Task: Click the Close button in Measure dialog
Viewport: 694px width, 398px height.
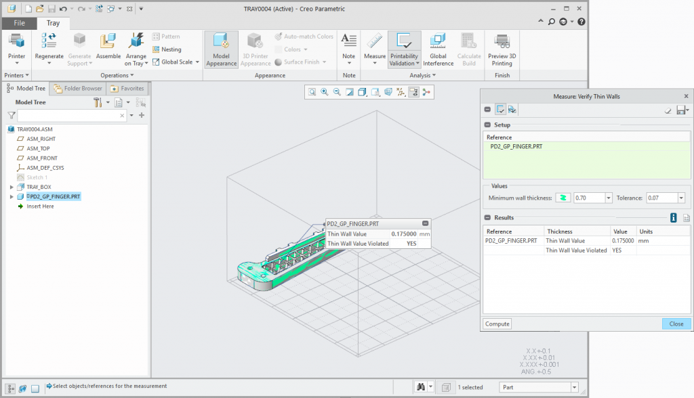Action: [x=676, y=324]
